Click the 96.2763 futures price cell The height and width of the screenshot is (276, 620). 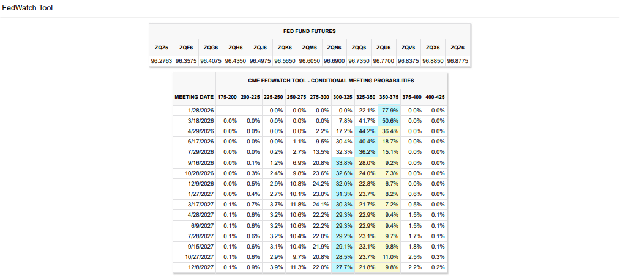tap(161, 60)
